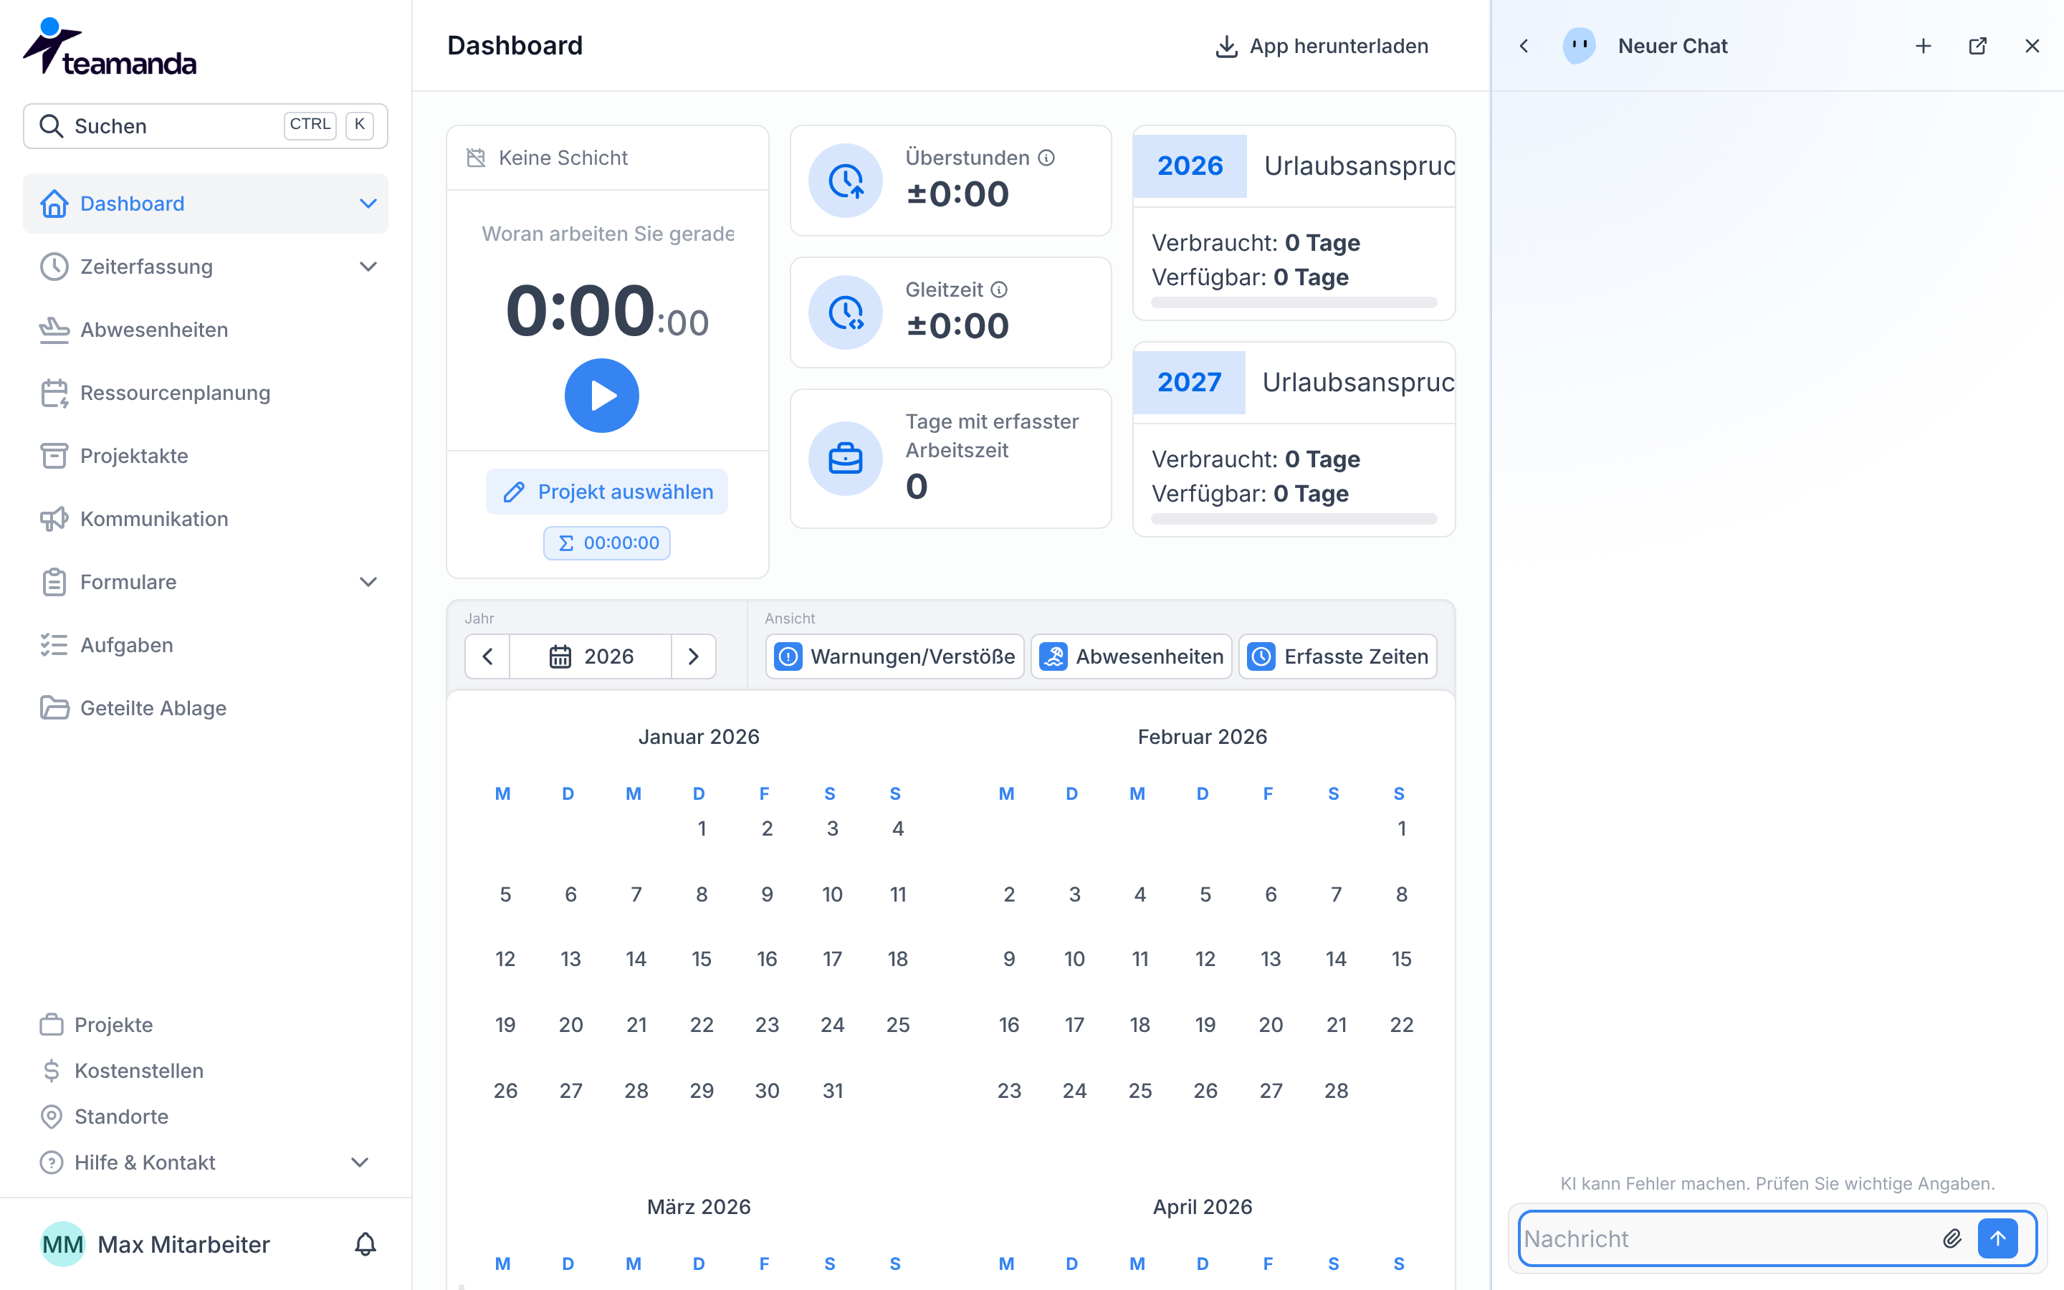Open Ressourcenplanung in sidebar

205,393
